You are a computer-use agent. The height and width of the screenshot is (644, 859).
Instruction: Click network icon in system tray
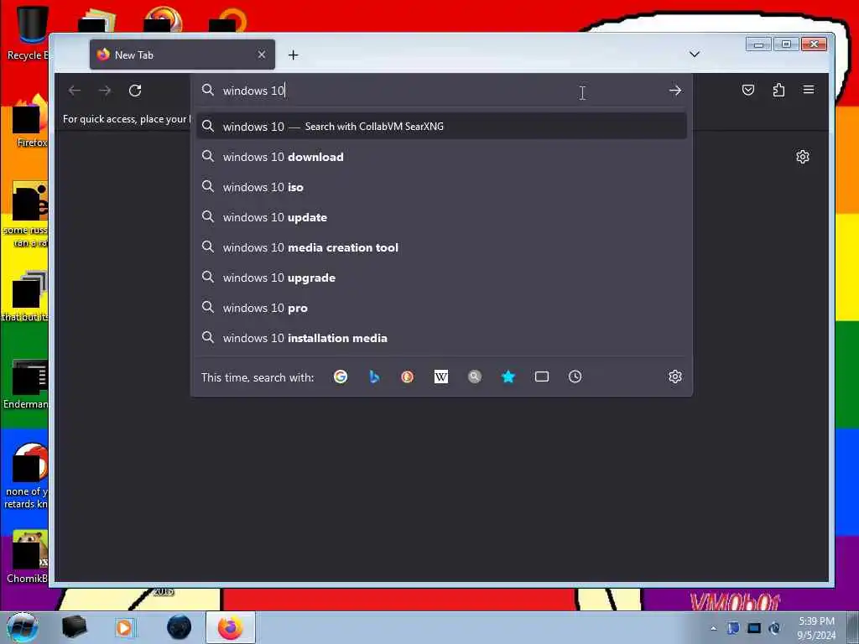point(754,628)
